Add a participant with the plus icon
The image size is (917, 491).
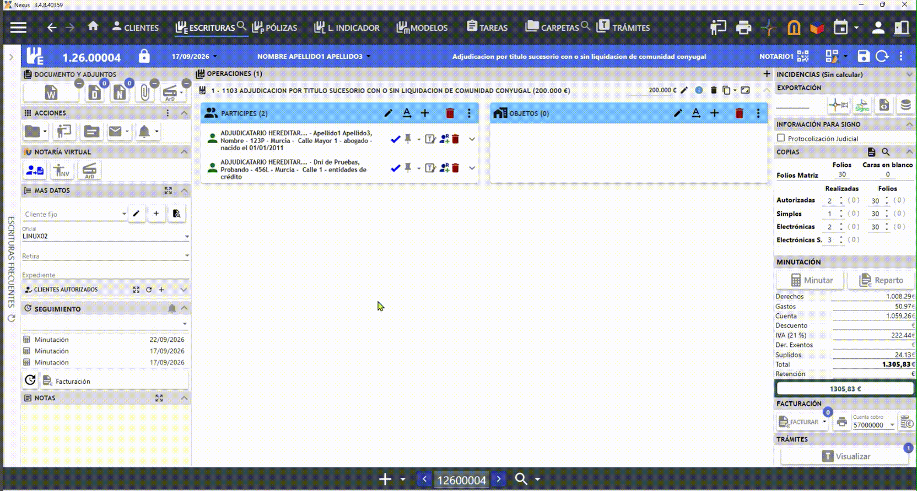(x=425, y=113)
